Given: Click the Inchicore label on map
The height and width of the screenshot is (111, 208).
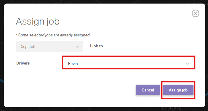Looking at the screenshot, I should pos(171,108).
